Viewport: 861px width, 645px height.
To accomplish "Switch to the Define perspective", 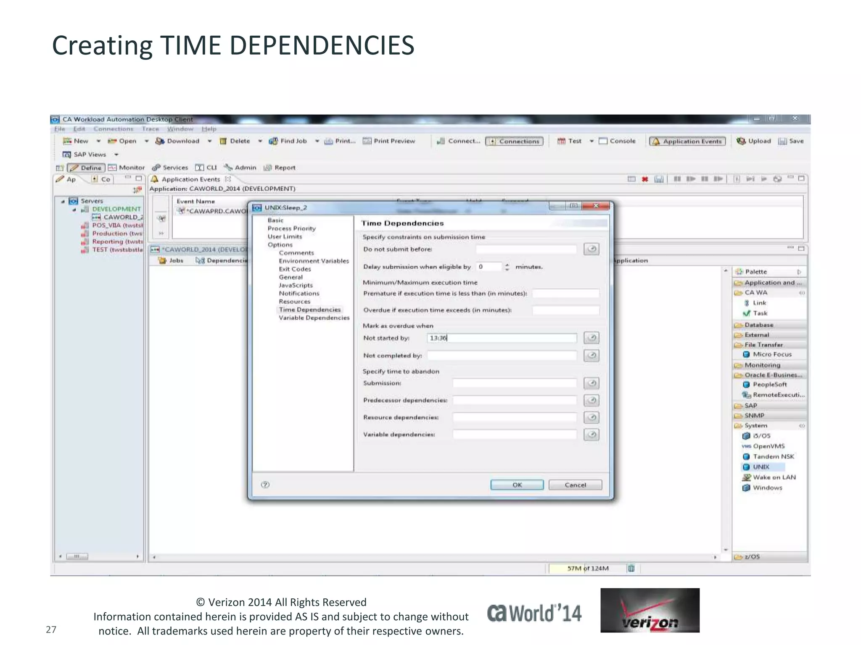I will [x=86, y=168].
